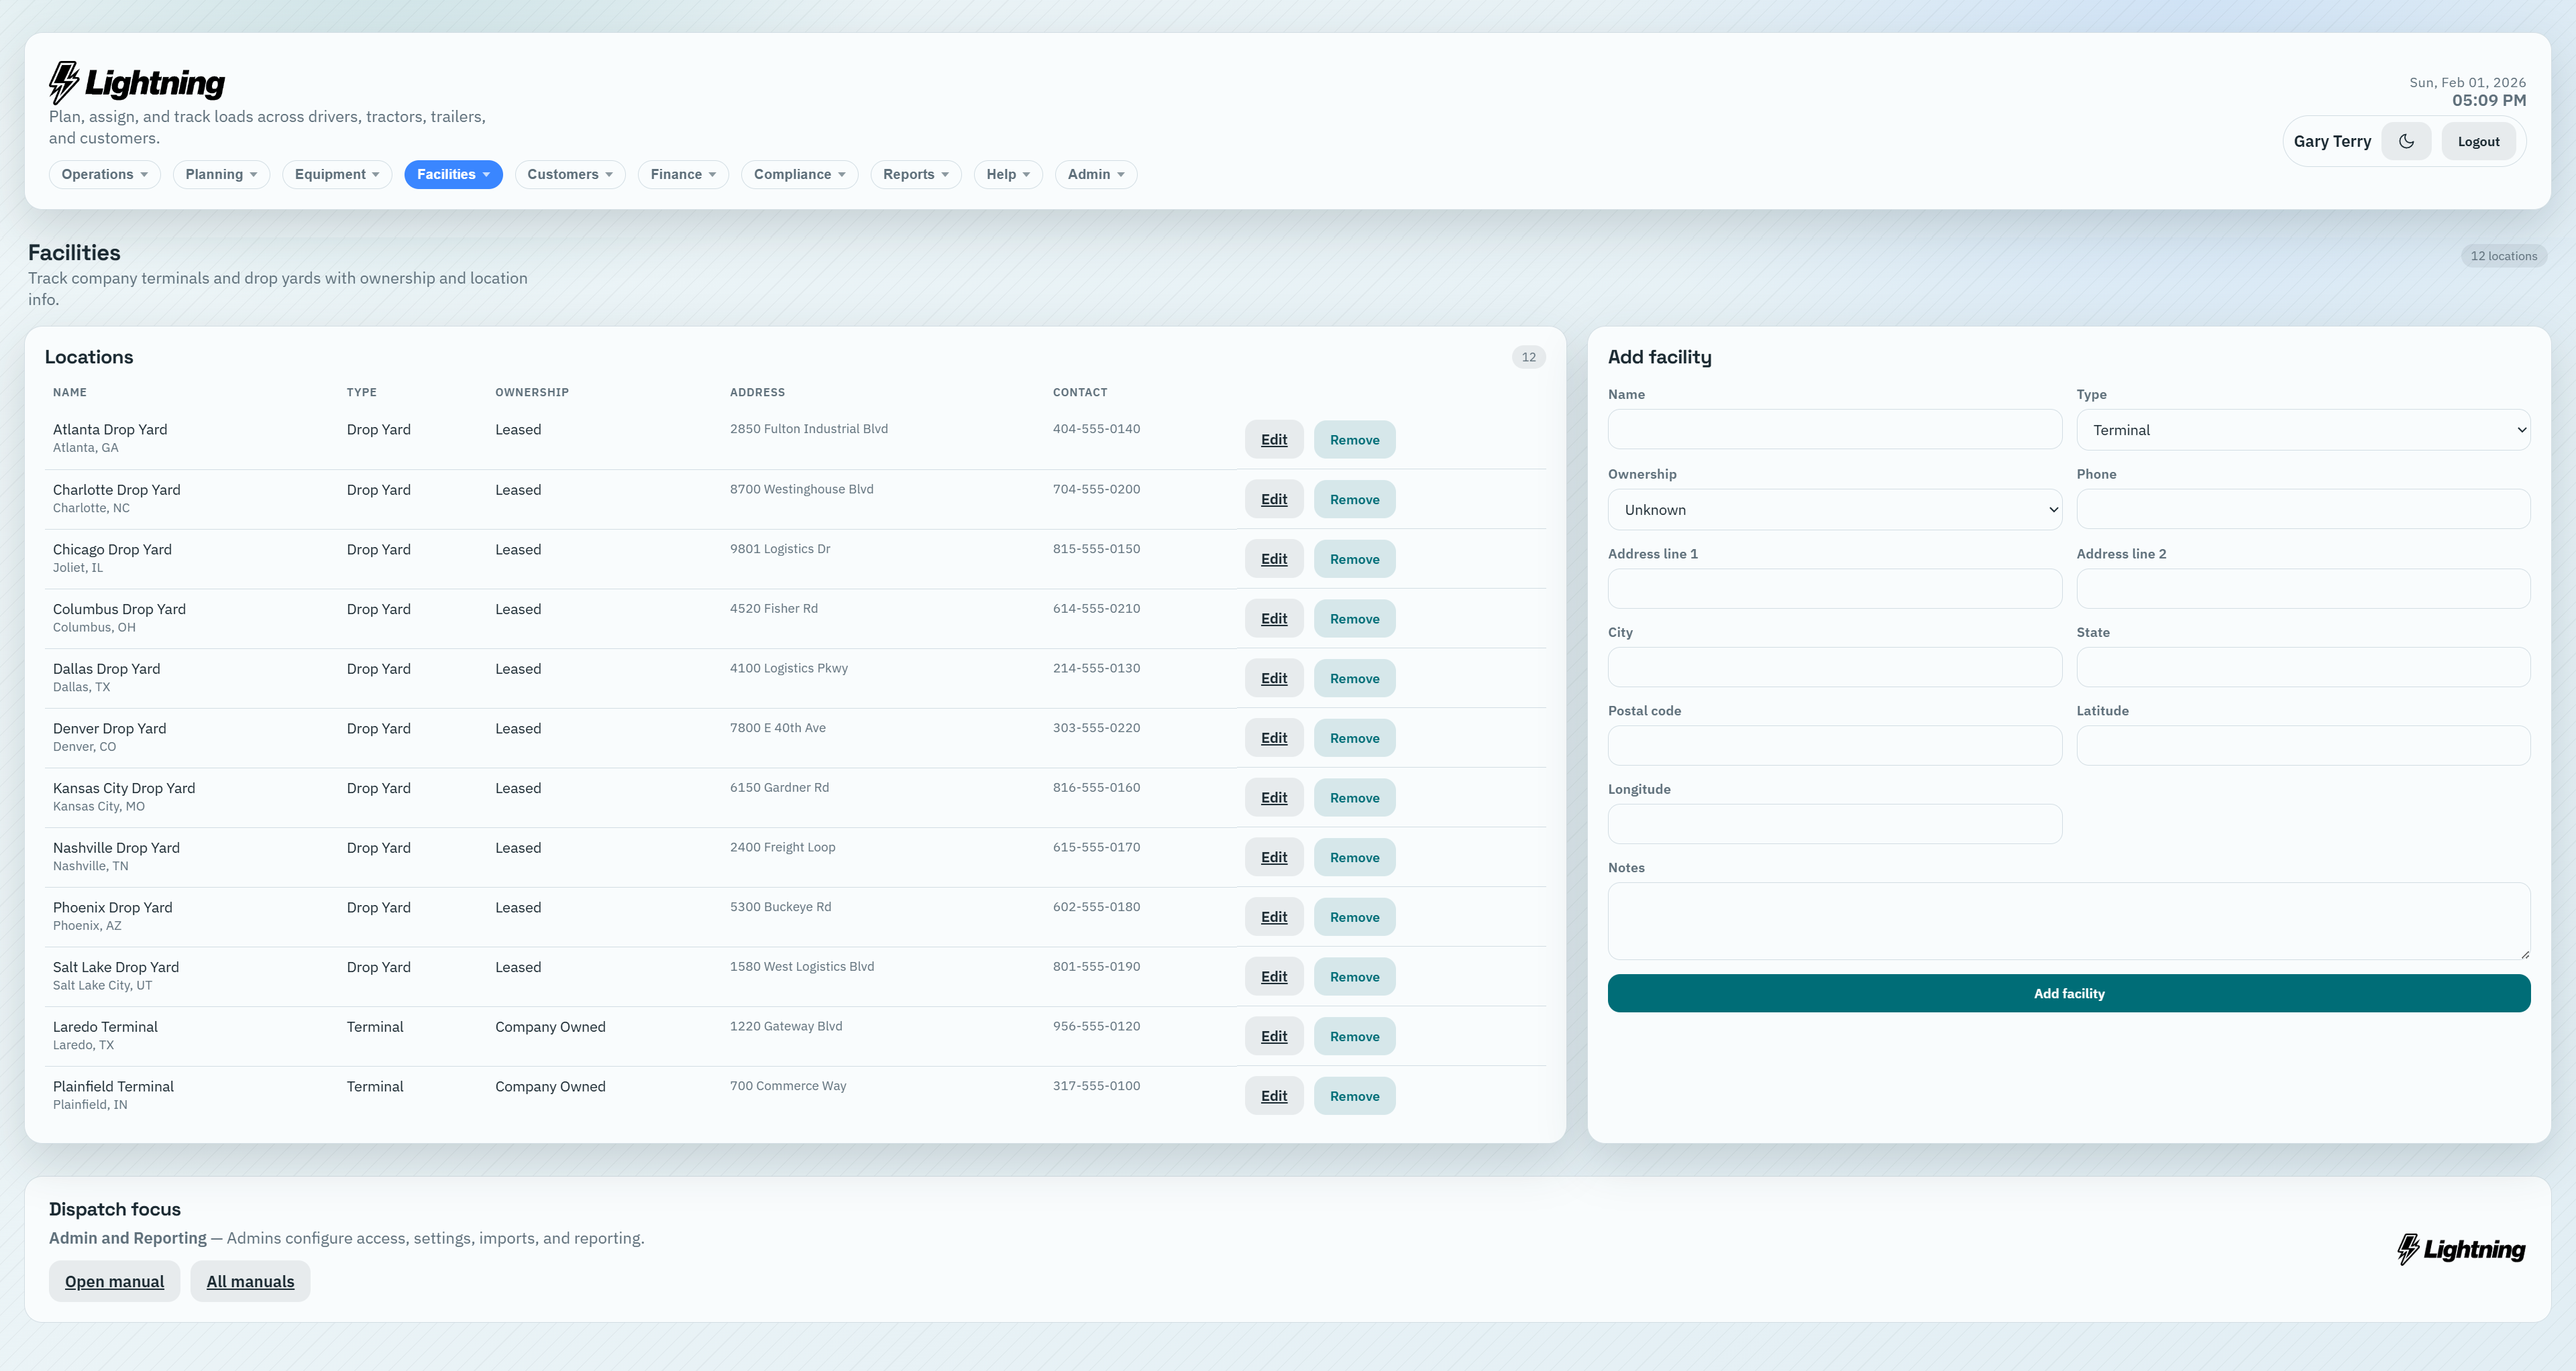Edit the Laredo Terminal entry
Image resolution: width=2576 pixels, height=1371 pixels.
pos(1273,1036)
